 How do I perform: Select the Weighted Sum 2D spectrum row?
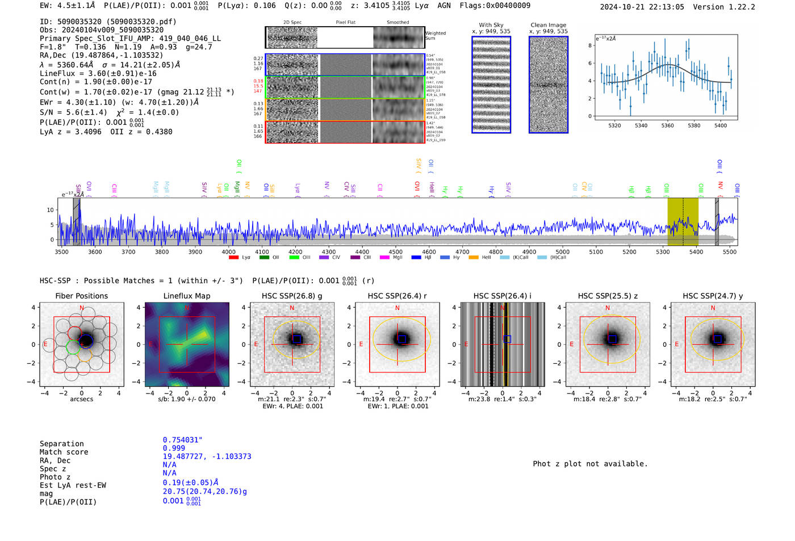345,37
